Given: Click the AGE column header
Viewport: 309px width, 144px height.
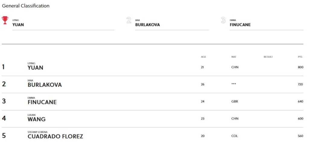Looking at the screenshot, I should 203,57.
